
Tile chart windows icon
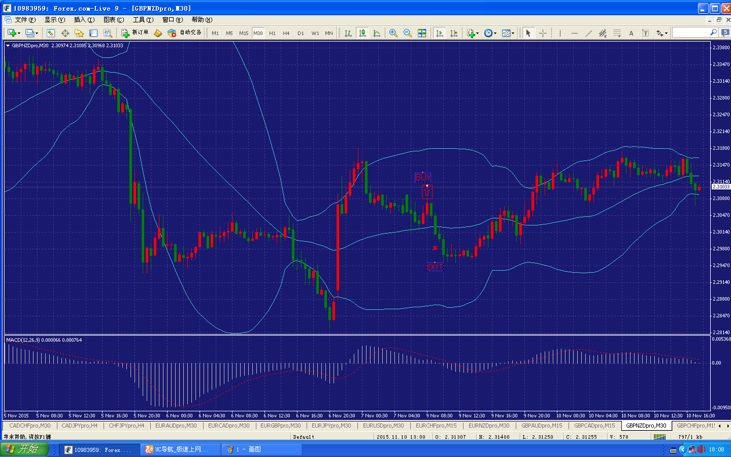point(422,33)
